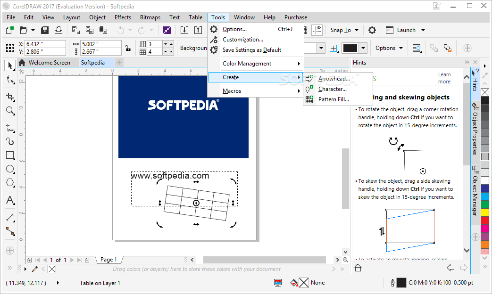This screenshot has width=492, height=294.
Task: Pick the red palette swatch
Action: (485, 220)
